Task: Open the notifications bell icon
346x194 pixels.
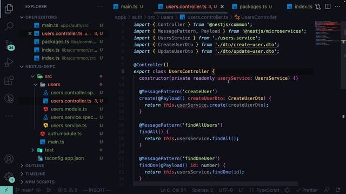Action: [338, 190]
